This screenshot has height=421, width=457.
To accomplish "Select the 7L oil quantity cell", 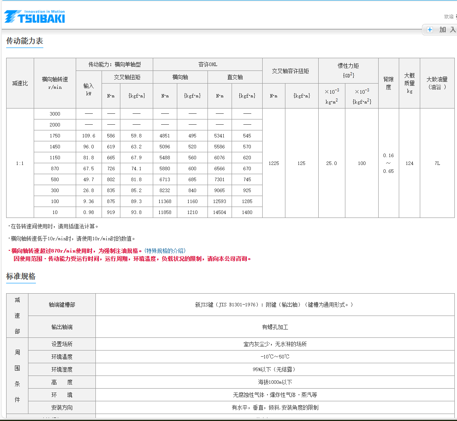I will [436, 163].
